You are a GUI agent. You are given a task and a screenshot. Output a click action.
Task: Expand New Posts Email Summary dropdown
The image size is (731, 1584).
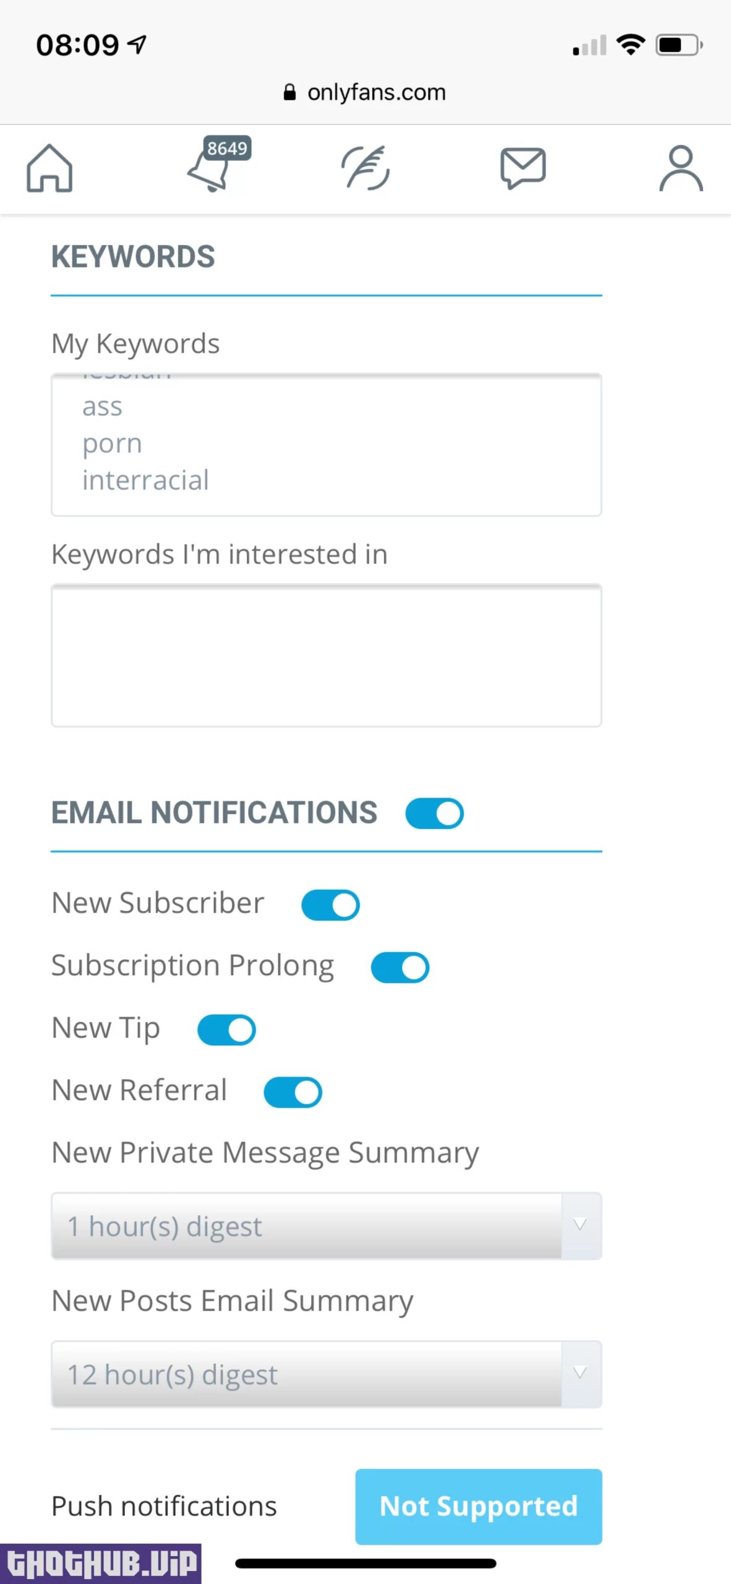[x=326, y=1375]
